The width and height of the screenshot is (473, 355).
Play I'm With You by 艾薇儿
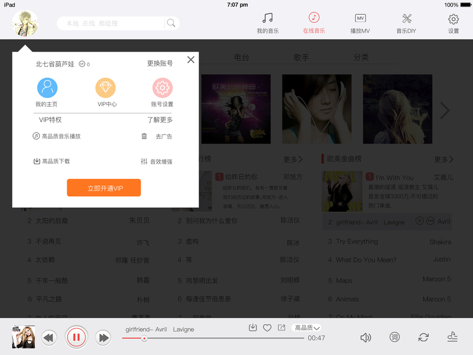pyautogui.click(x=394, y=177)
